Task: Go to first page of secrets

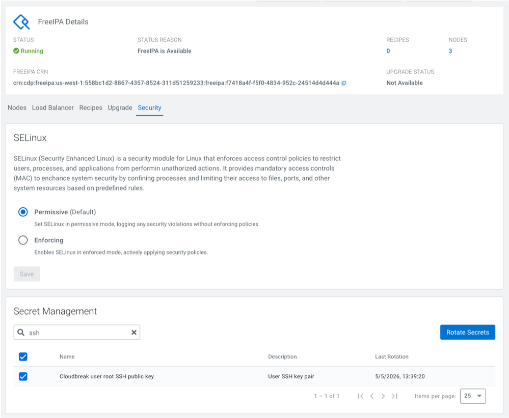Action: pos(360,396)
